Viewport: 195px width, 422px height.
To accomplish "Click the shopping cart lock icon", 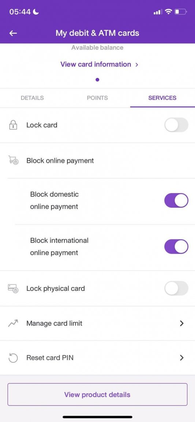I will (x=13, y=160).
